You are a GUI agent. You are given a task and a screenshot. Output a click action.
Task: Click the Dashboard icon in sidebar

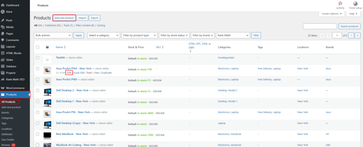tap(3, 5)
